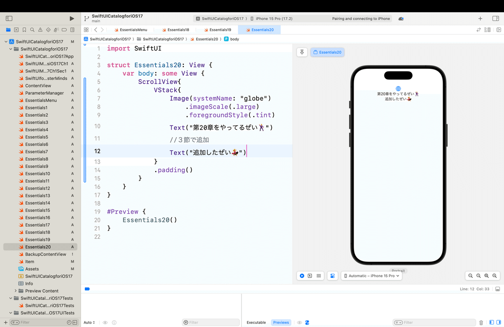Image resolution: width=504 pixels, height=327 pixels.
Task: Pin the preview with the pin icon
Action: (x=302, y=52)
